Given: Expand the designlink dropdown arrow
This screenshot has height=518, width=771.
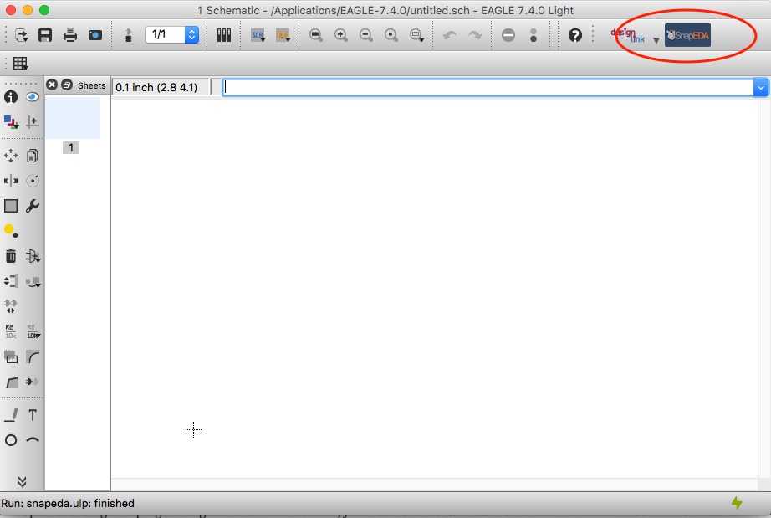Looking at the screenshot, I should point(656,40).
